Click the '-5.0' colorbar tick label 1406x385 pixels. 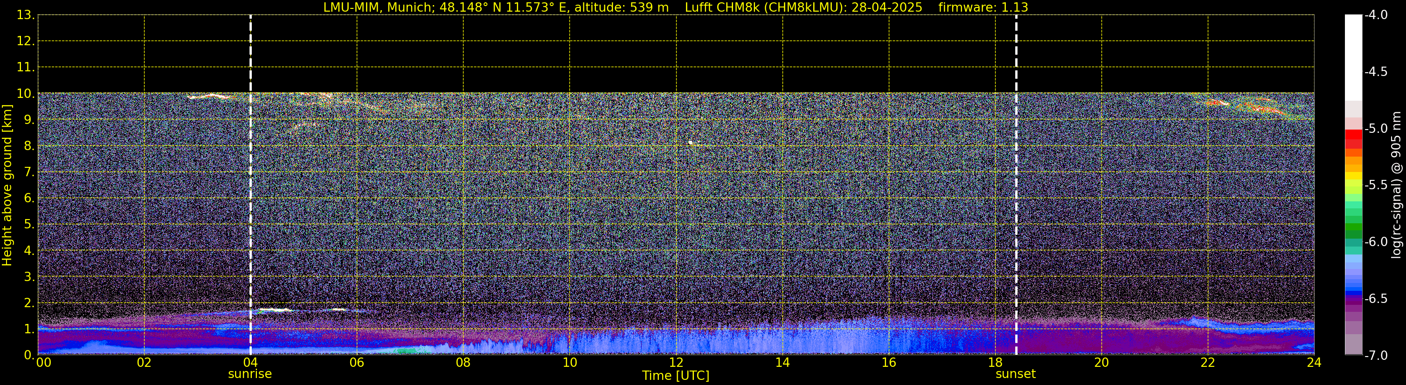[1375, 129]
